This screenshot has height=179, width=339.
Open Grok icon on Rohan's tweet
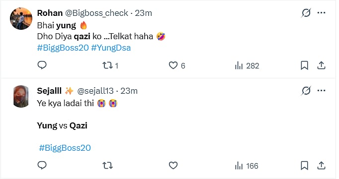click(306, 13)
